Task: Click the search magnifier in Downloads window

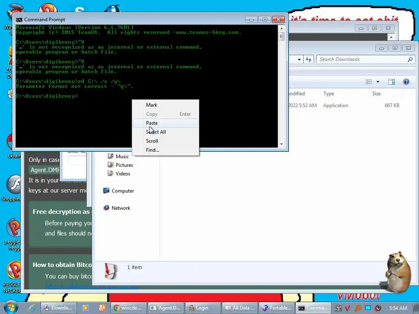Action: [410, 59]
